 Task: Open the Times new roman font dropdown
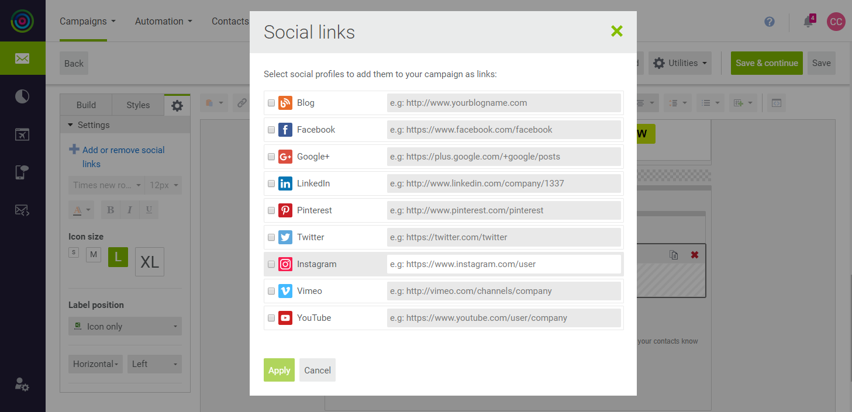click(x=106, y=185)
